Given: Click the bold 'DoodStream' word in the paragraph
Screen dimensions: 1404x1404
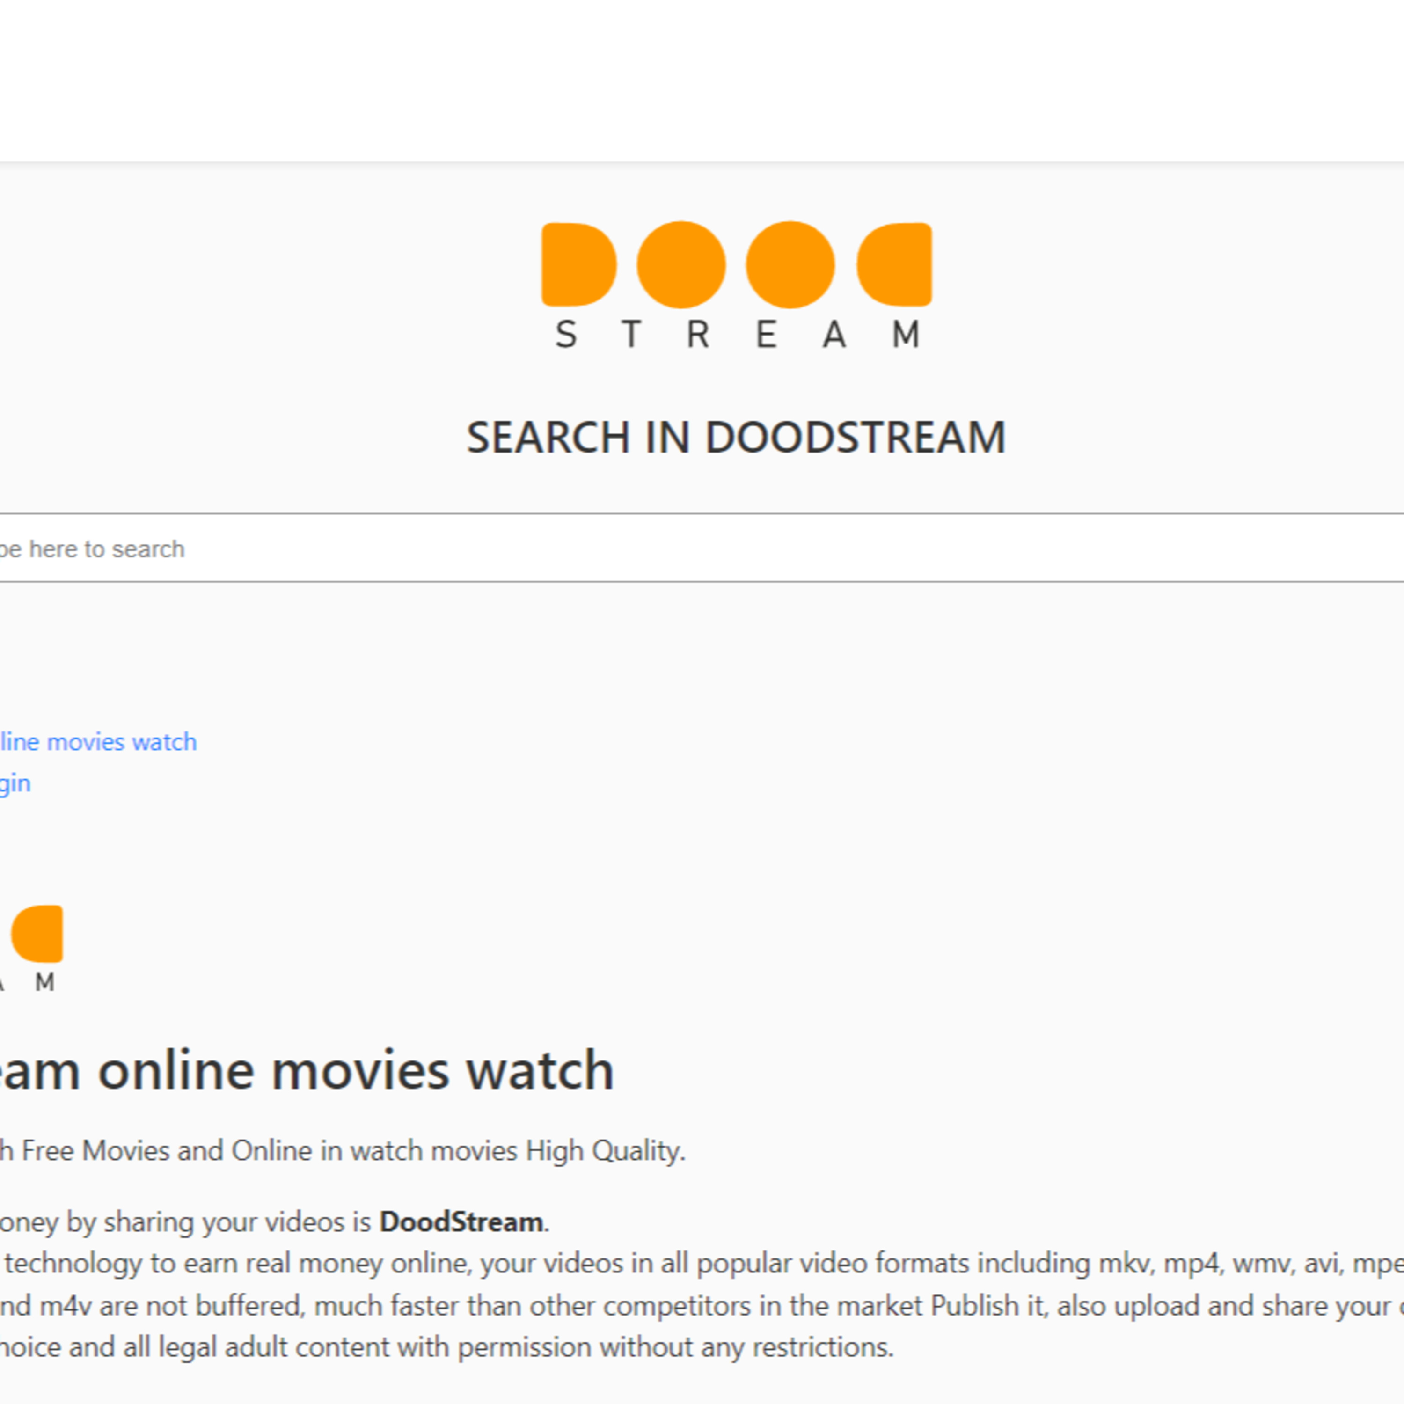Looking at the screenshot, I should [x=461, y=1221].
